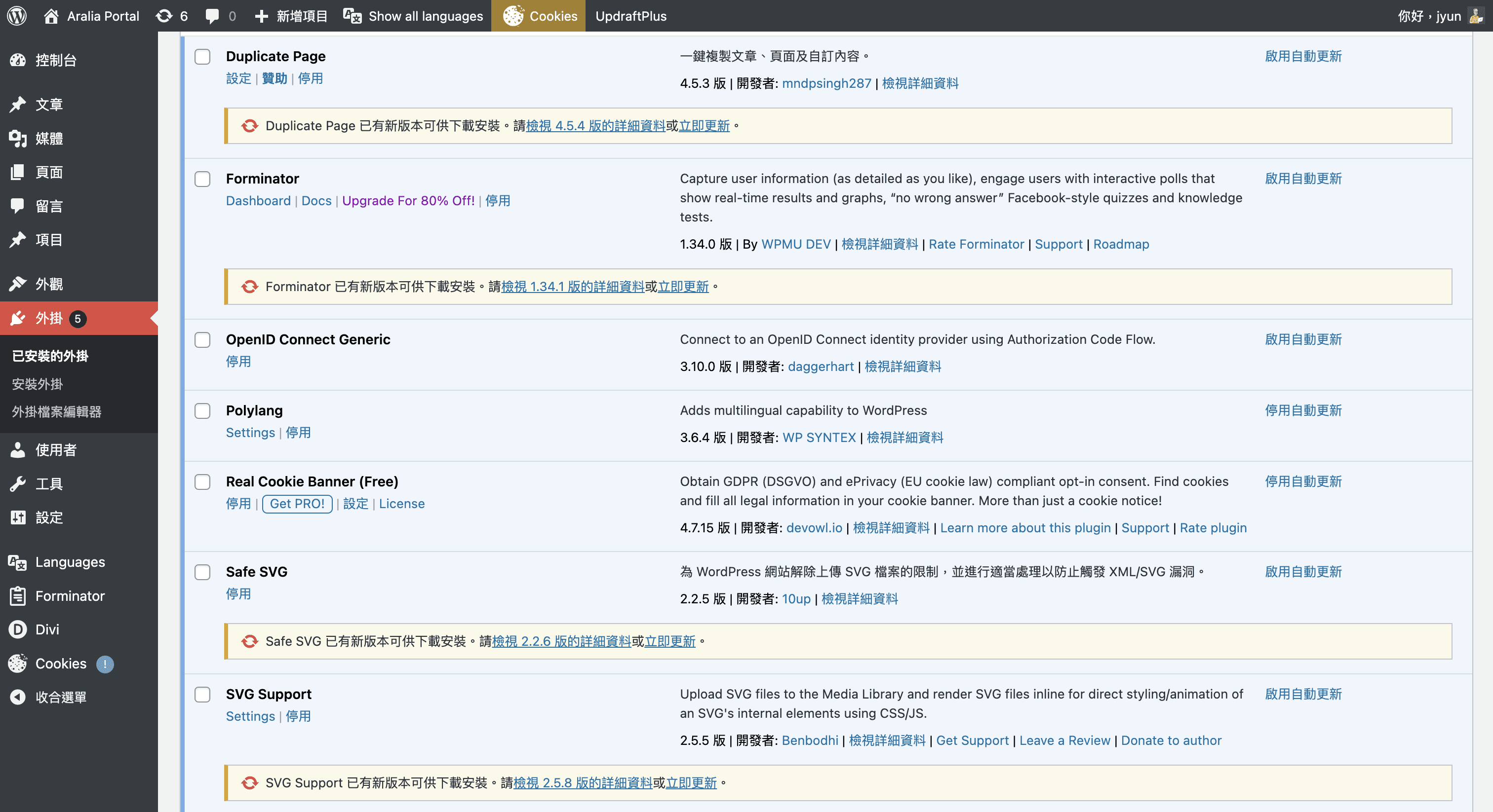
Task: Go to 安裝外掛 submenu item
Action: 37,384
